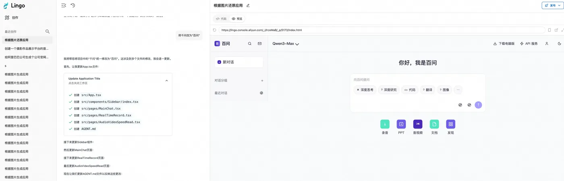
Task: Search recent creations with magnifier icon
Action: [x=48, y=31]
